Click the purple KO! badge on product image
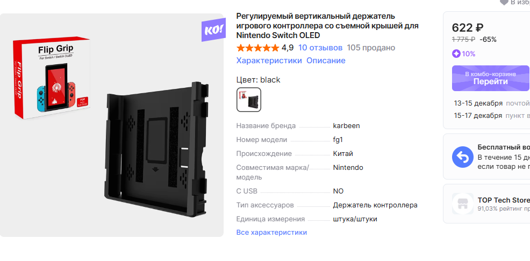This screenshot has height=261, width=530. coord(213,29)
